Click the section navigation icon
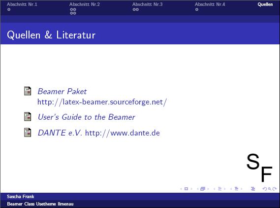The image size is (280, 208). [x=236, y=189]
